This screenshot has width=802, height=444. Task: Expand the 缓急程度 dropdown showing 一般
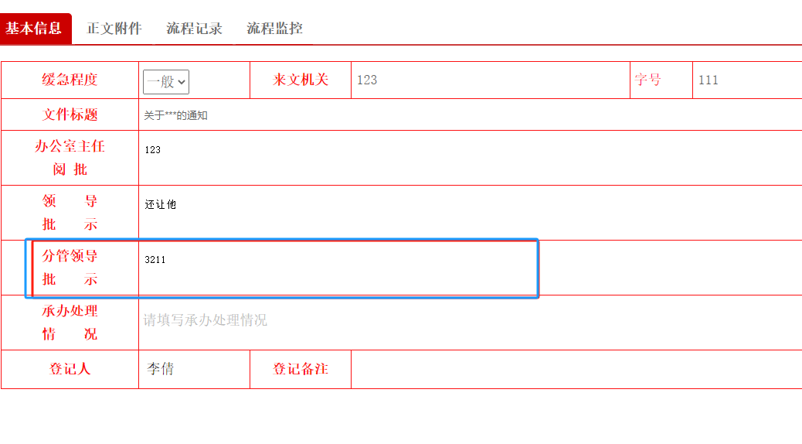coord(166,81)
